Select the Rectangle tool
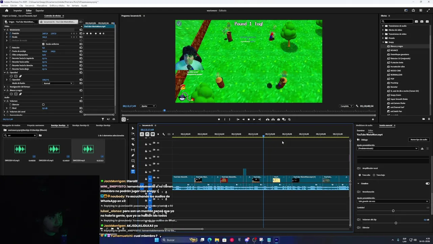This screenshot has width=433, height=244. point(133,161)
